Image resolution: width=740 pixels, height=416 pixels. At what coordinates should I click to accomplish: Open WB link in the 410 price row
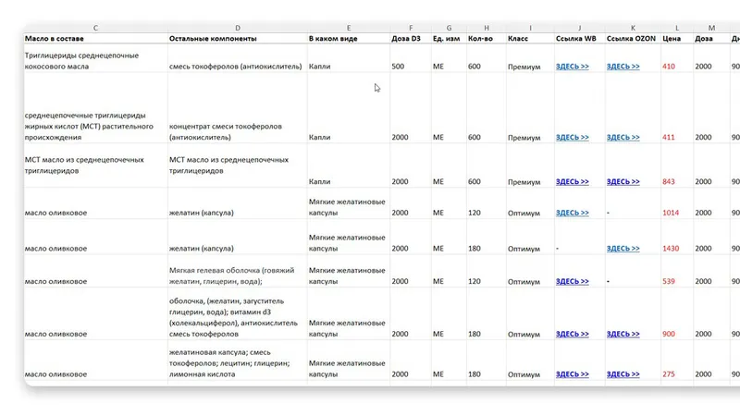[572, 67]
